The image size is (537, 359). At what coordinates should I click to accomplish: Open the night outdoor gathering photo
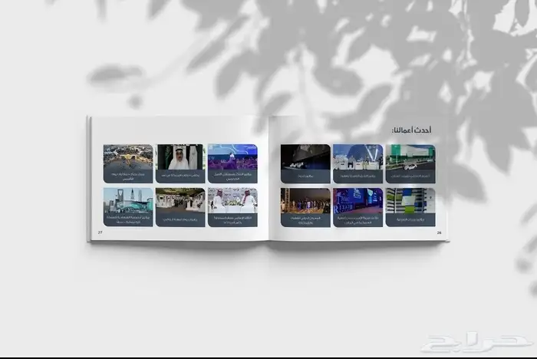pyautogui.click(x=305, y=199)
